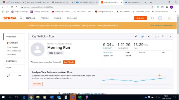Share activity on Twitter icon
The image size is (179, 100).
click(x=142, y=36)
